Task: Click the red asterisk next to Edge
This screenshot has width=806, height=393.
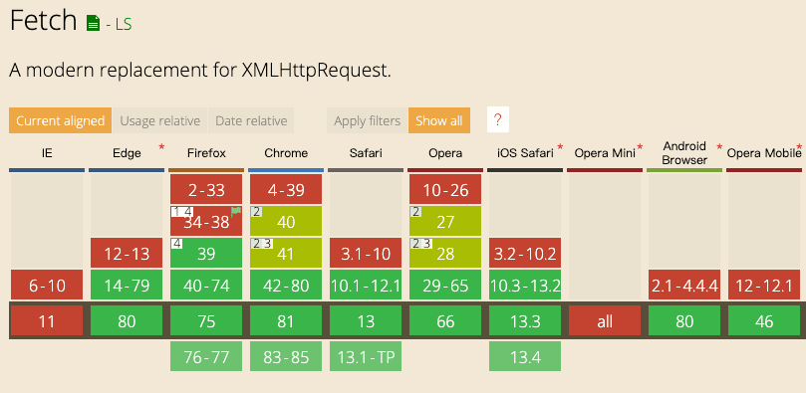Action: (x=162, y=148)
